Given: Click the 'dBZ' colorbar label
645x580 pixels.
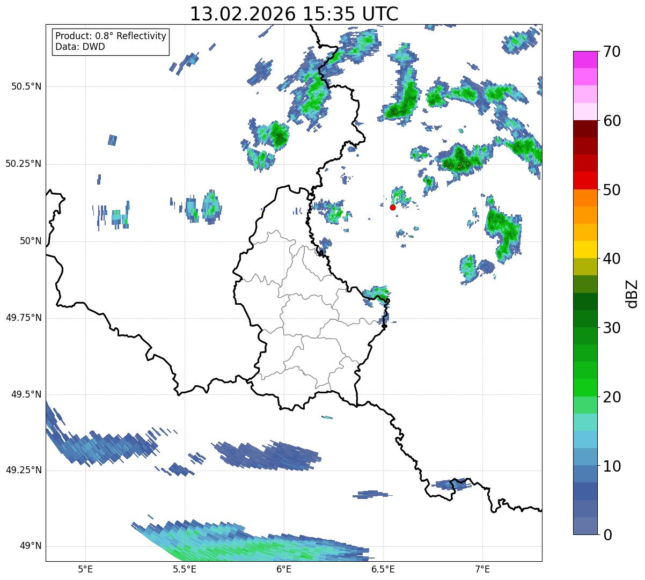Looking at the screenshot, I should (x=632, y=293).
